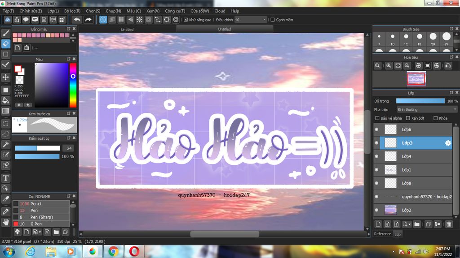
Task: Click the Undo arrow in toolbar
Action: tap(77, 20)
